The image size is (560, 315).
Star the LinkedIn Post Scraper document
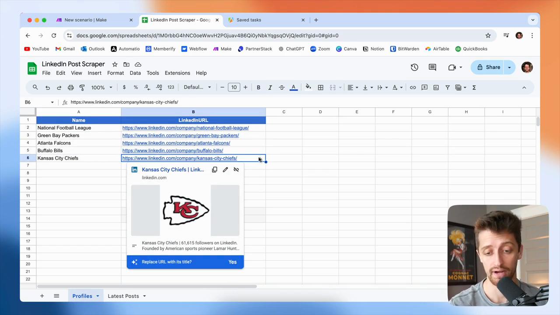[x=115, y=64]
